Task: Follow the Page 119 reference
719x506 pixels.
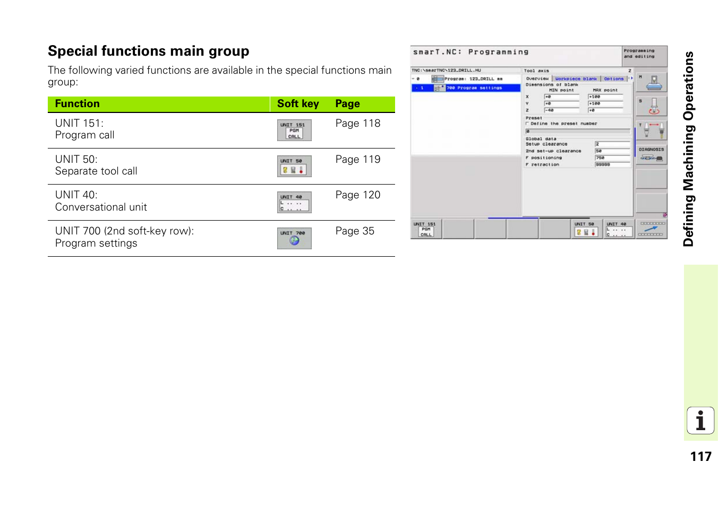Action: [358, 159]
